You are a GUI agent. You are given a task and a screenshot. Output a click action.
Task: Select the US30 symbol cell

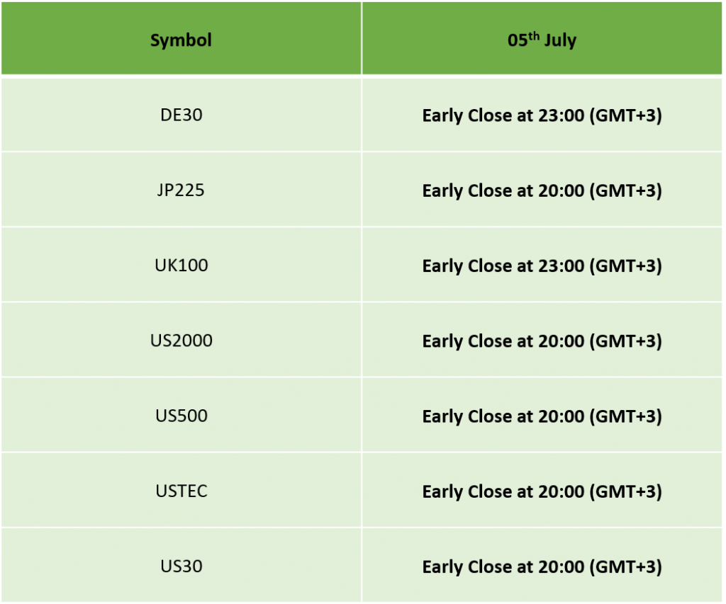[181, 566]
